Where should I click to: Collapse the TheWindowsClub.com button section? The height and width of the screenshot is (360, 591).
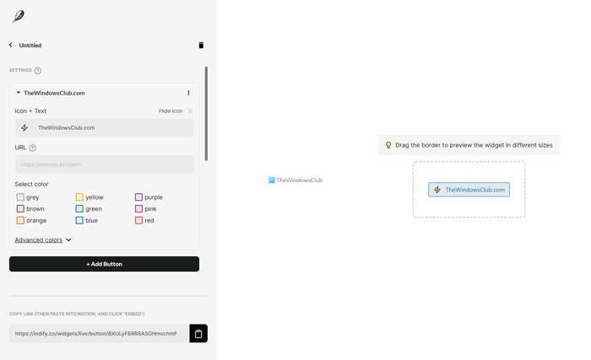(18, 93)
